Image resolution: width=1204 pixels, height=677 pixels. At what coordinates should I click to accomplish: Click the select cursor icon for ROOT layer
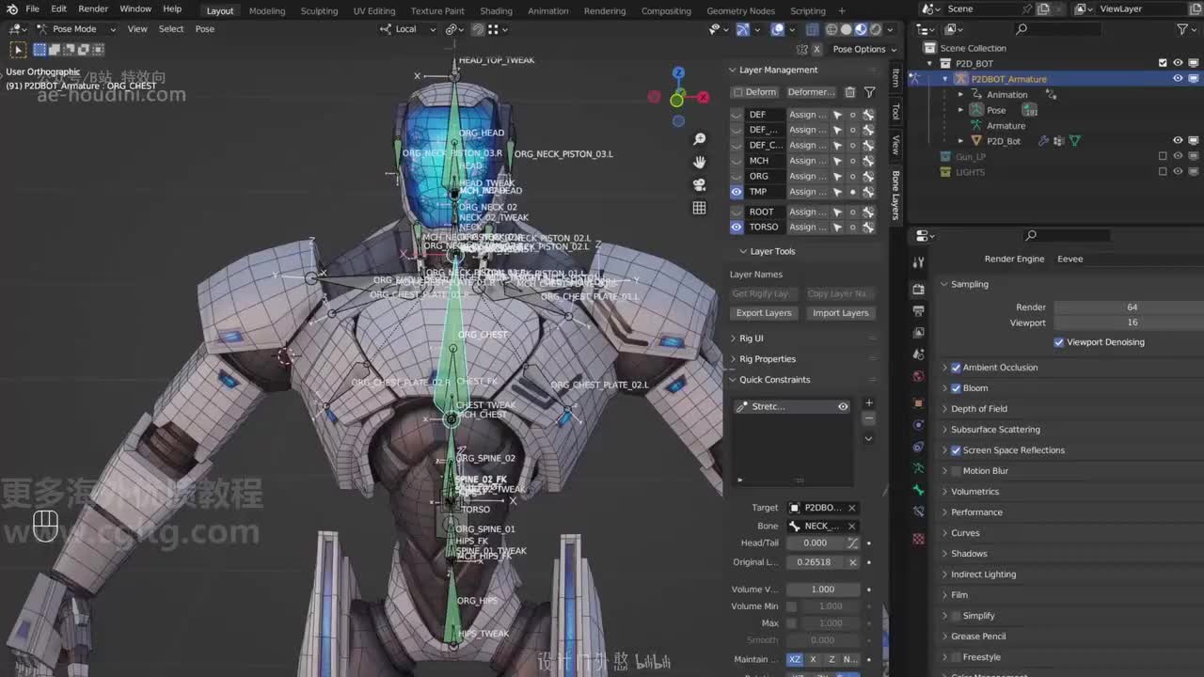pyautogui.click(x=837, y=212)
